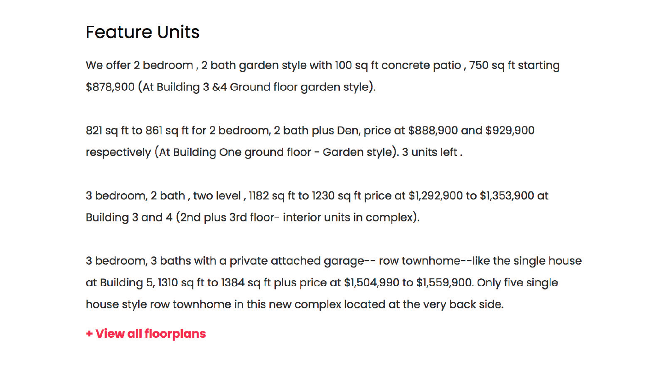This screenshot has width=670, height=381.
Task: Click the $1,292,900 price text
Action: click(x=436, y=196)
